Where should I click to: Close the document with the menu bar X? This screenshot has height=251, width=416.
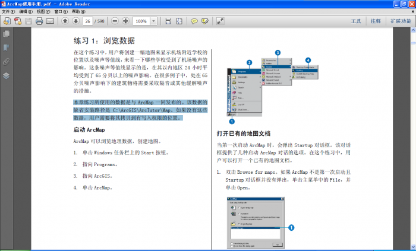pyautogui.click(x=413, y=12)
